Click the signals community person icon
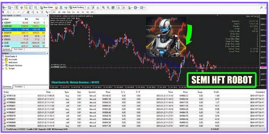 (61, 7)
